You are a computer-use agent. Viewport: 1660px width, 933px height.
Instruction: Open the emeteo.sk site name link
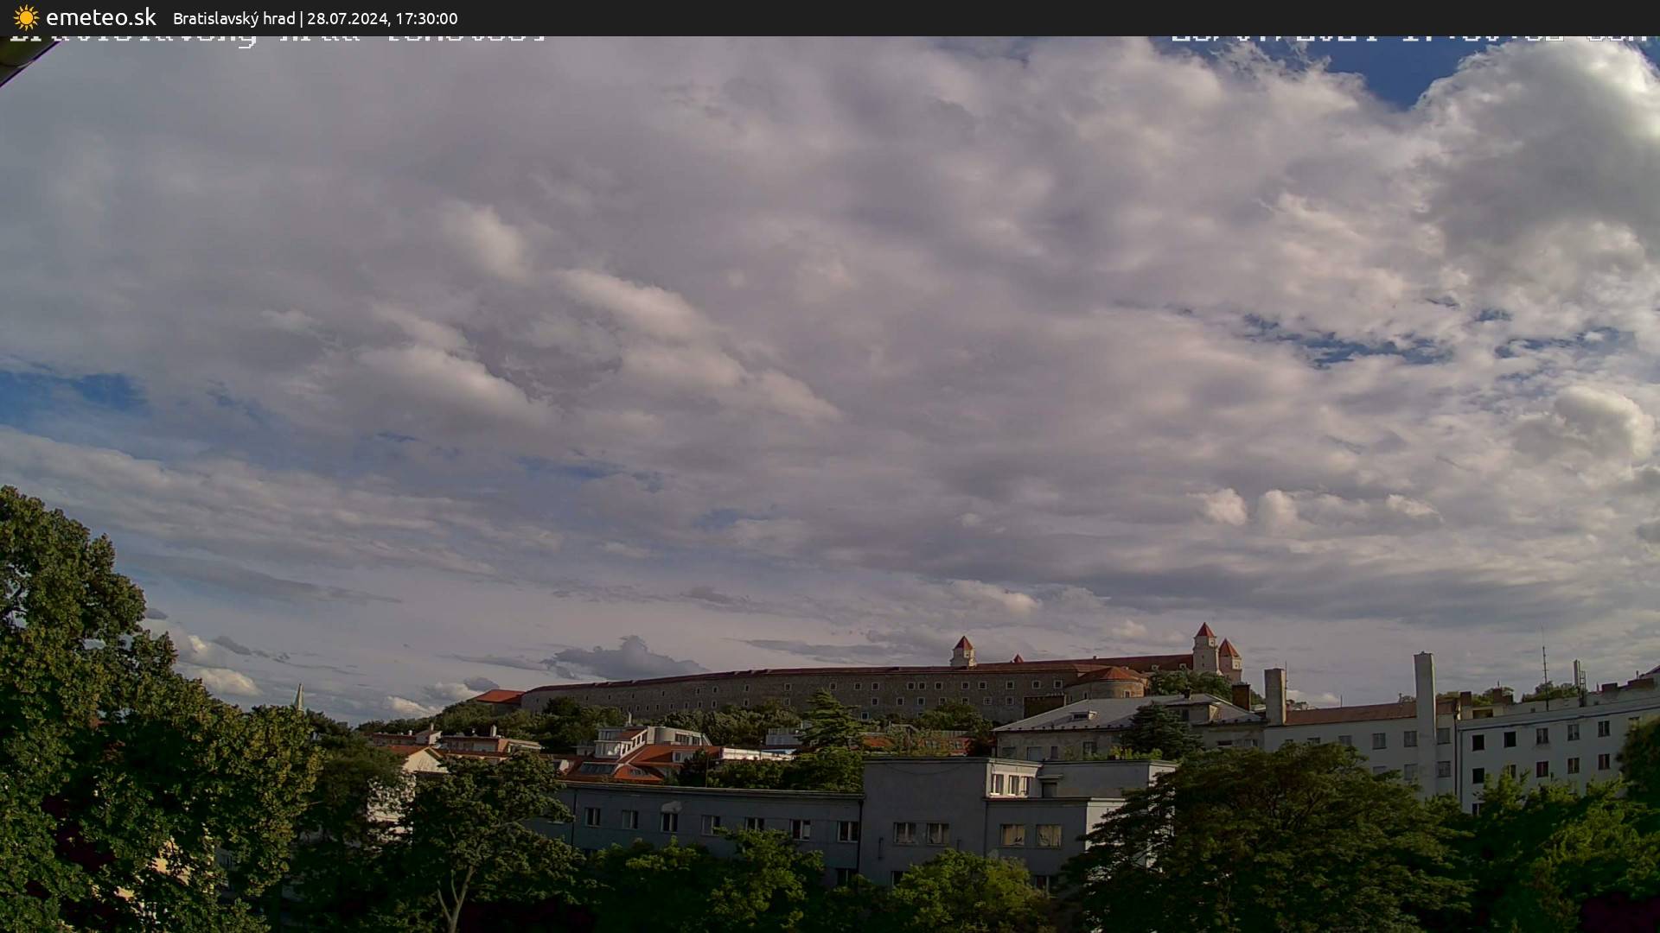(100, 17)
